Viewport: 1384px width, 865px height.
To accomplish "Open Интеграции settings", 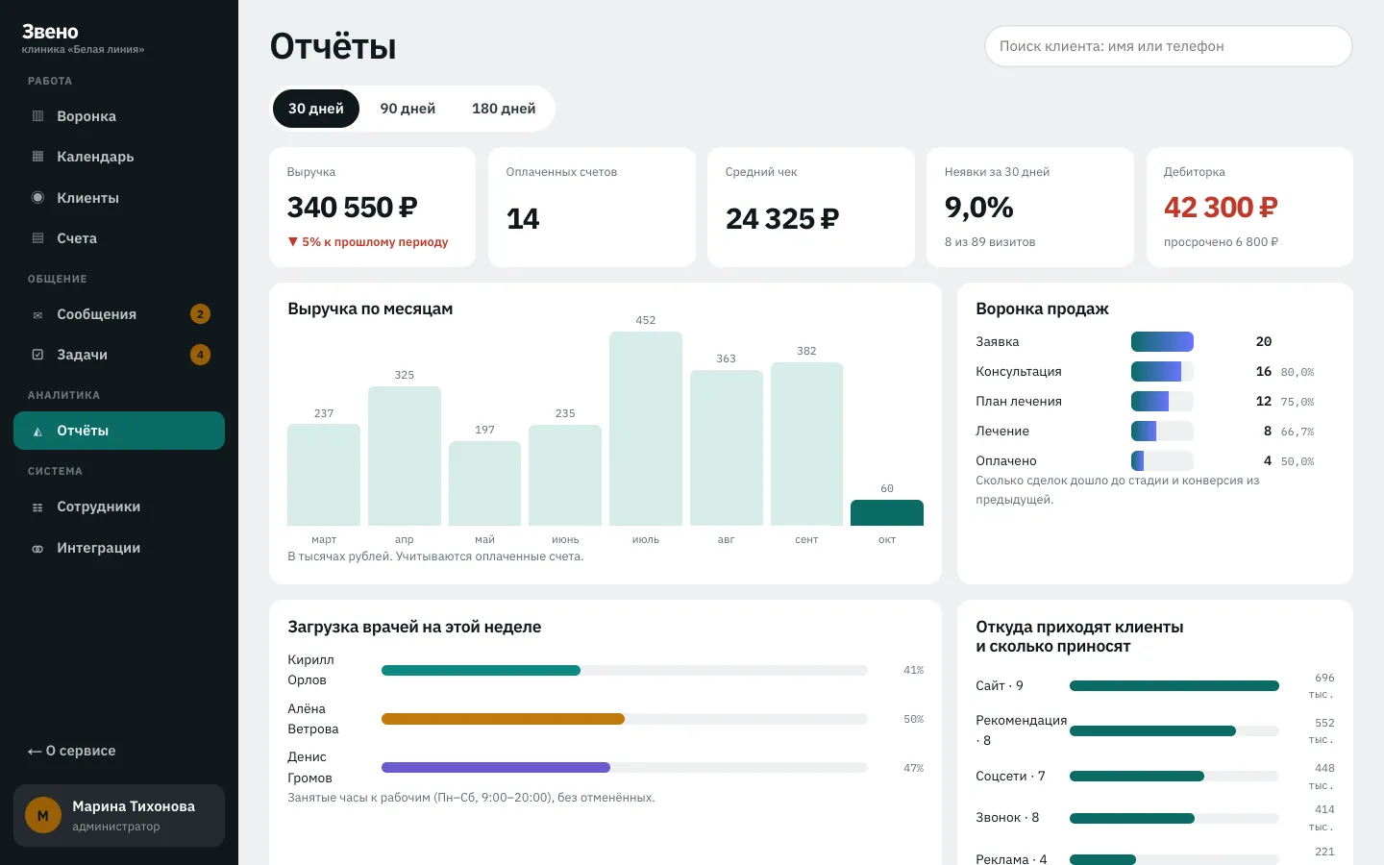I will (x=119, y=548).
